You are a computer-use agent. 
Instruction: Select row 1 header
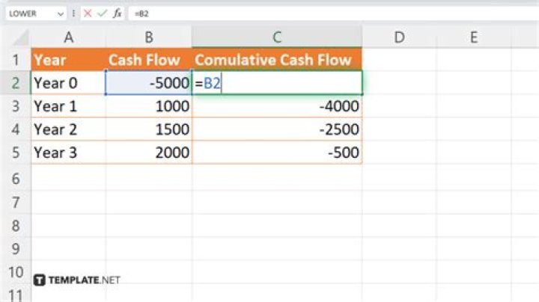click(x=16, y=60)
